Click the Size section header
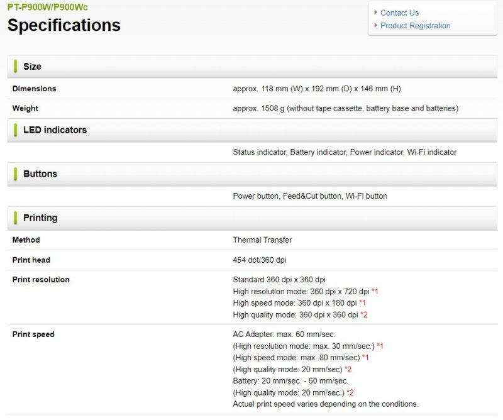The image size is (503, 420). pyautogui.click(x=252, y=67)
